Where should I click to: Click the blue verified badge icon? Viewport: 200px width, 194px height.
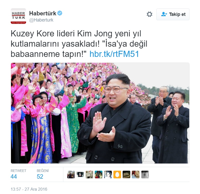tap(60, 13)
